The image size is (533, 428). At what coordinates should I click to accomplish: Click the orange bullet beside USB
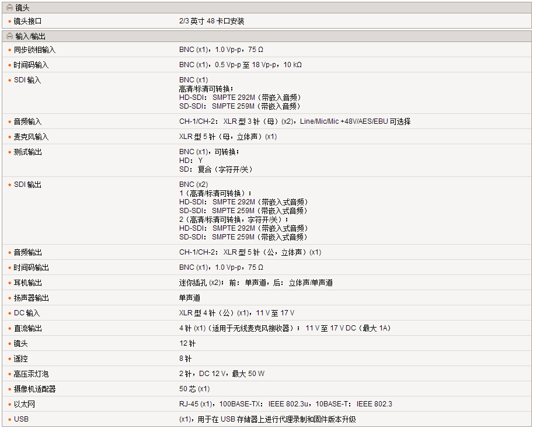(10, 420)
